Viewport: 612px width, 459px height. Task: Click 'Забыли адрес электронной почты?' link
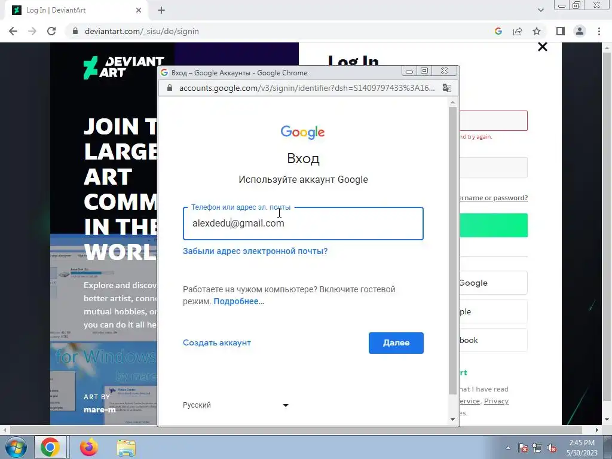(x=255, y=251)
